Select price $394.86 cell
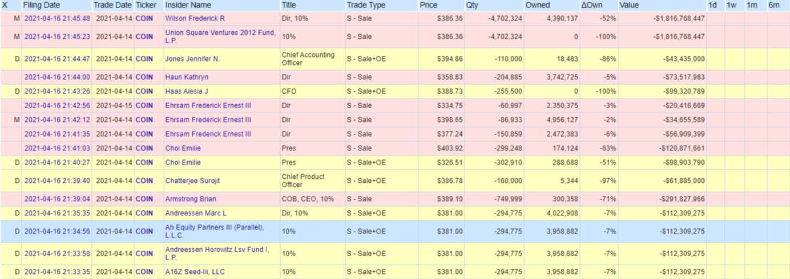Screen dimensions: 790x279 point(441,59)
